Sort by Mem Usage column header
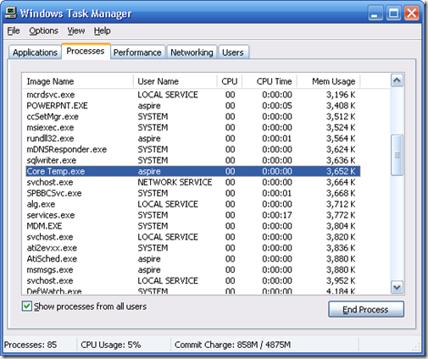428x359 pixels. tap(329, 81)
